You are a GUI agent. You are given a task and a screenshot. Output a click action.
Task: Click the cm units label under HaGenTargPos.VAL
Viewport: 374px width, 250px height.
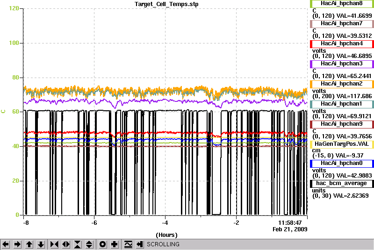point(316,150)
